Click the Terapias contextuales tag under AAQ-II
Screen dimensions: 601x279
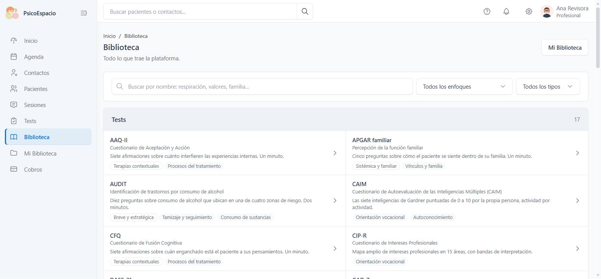pos(136,166)
